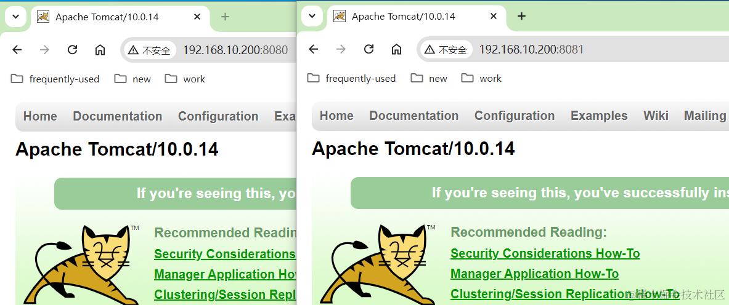Open frequently-used bookmark folder in left window
The width and height of the screenshot is (729, 305).
click(x=55, y=79)
